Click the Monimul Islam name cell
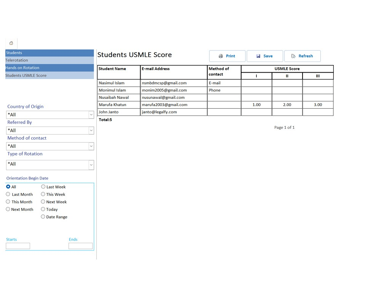 point(119,90)
